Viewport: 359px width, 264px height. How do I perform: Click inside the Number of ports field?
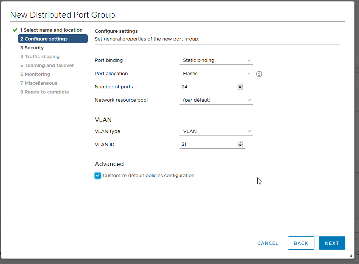(206, 87)
